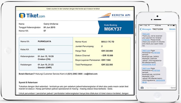Click origin station 'Cirebon (CN)'
Image resolution: width=181 pixels, height=103 pixels.
pyautogui.click(x=44, y=59)
